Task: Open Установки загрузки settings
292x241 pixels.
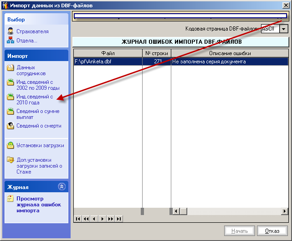Action: pos(40,145)
